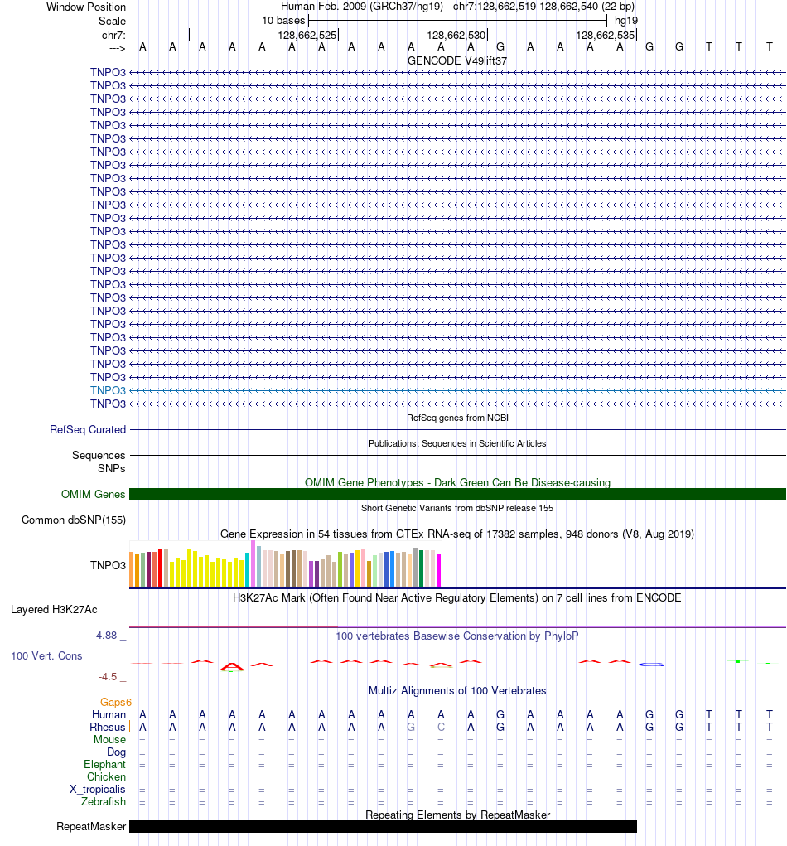Image resolution: width=787 pixels, height=846 pixels.
Task: Select the X_tropicalis species row label
Action: [x=98, y=790]
